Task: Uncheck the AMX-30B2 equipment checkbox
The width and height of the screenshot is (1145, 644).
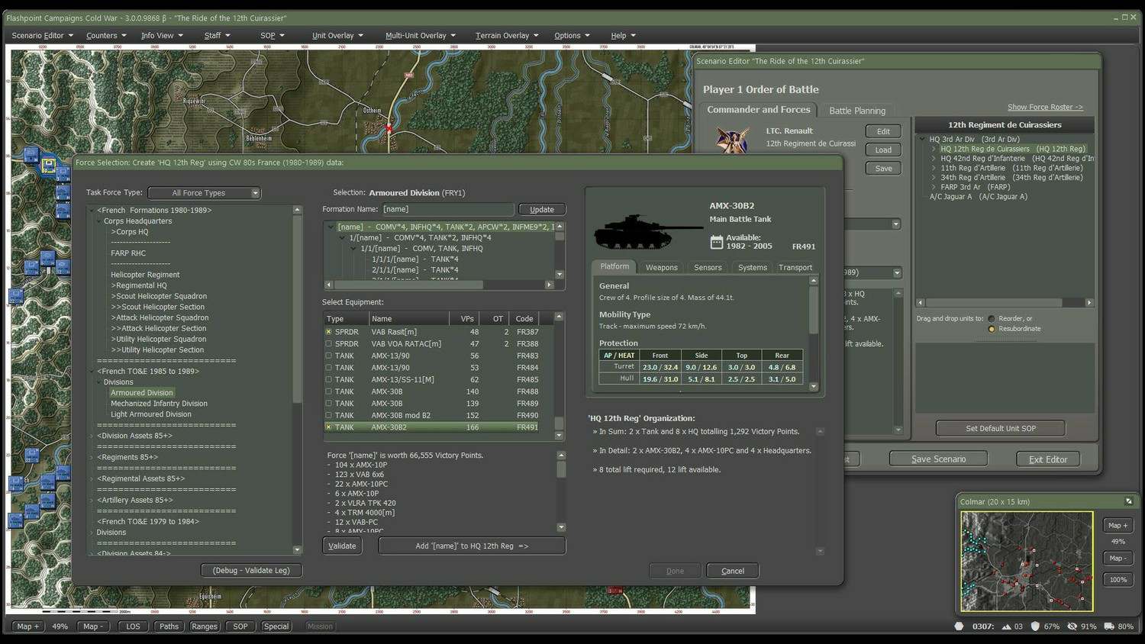Action: [x=329, y=427]
